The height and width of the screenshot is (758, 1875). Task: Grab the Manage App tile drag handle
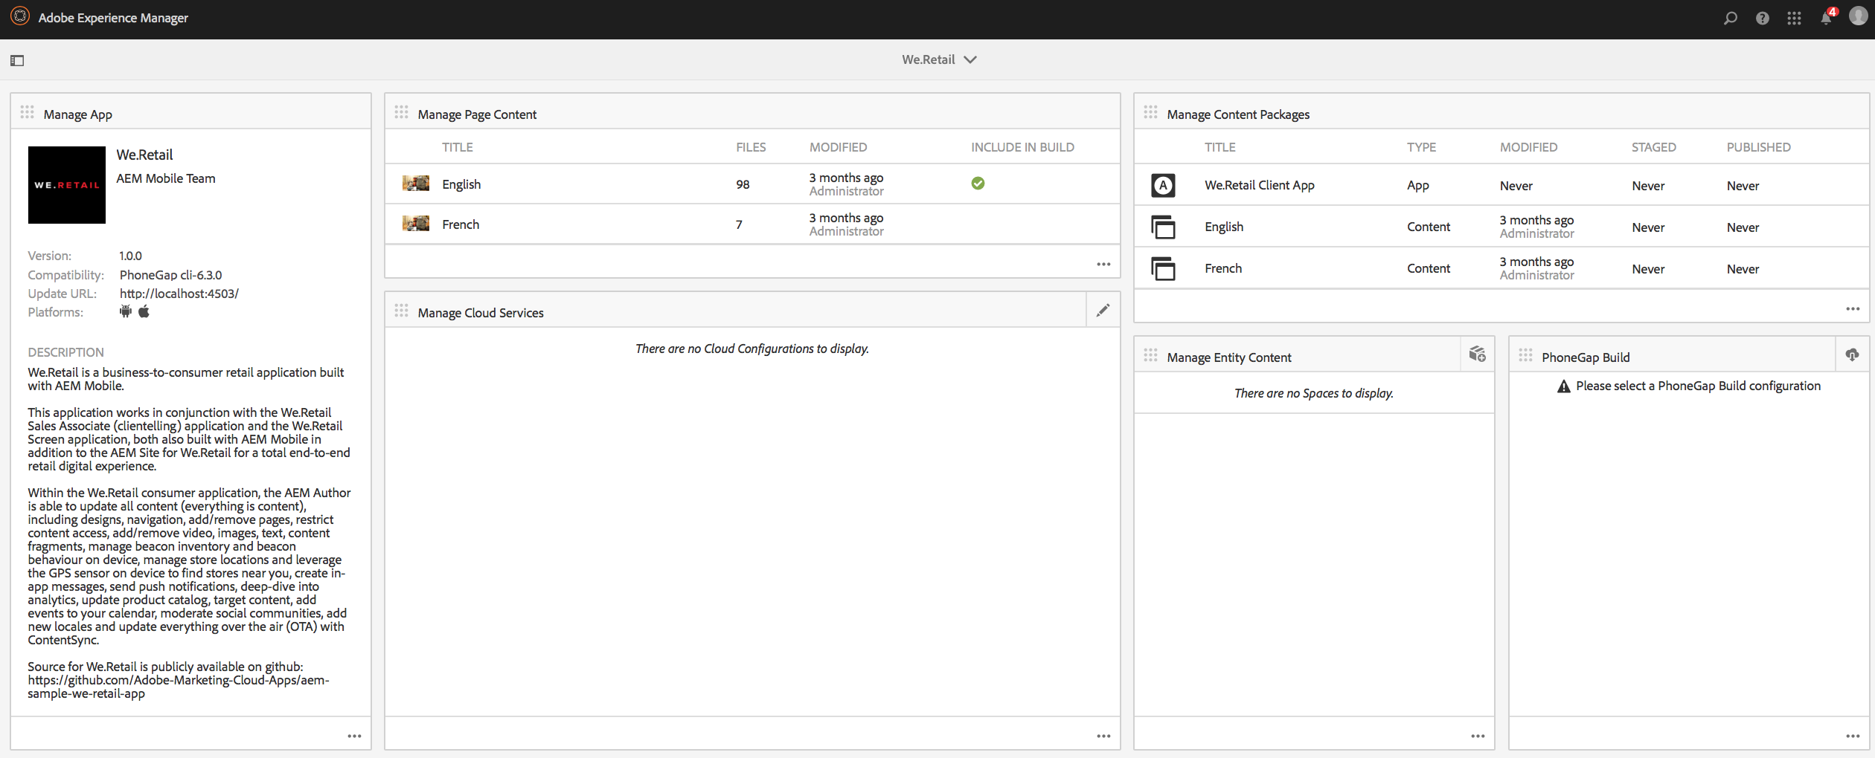28,112
